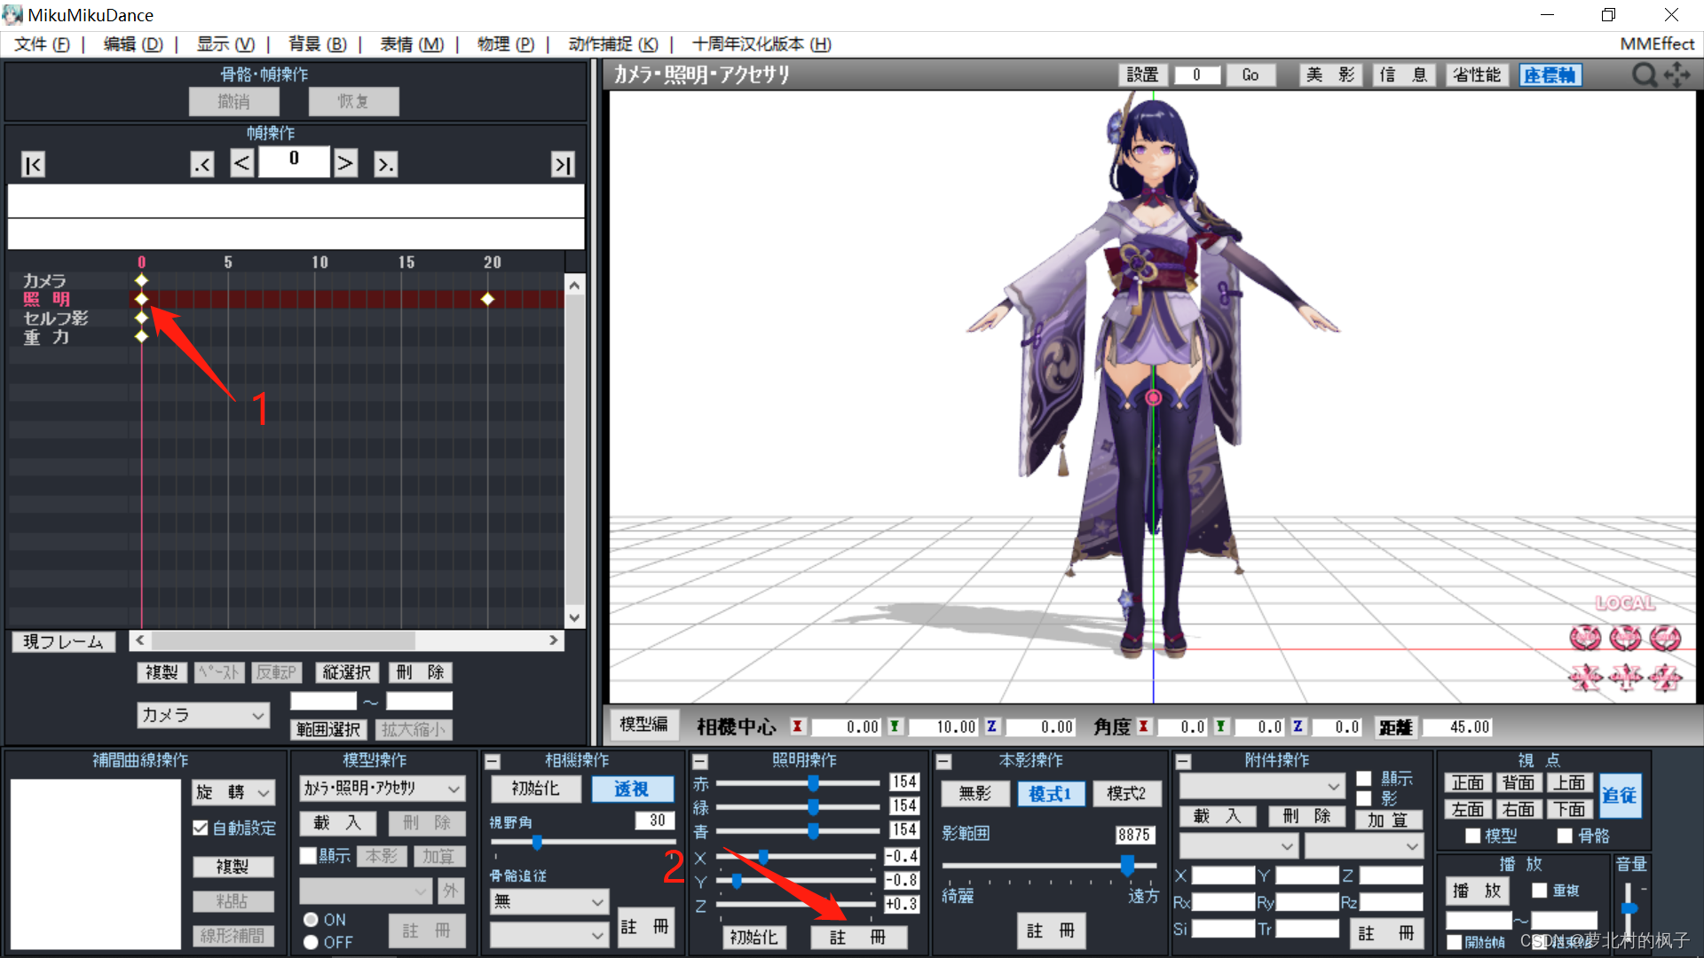Expand the 旋轉 interpolation dropdown
The width and height of the screenshot is (1704, 958).
point(234,792)
